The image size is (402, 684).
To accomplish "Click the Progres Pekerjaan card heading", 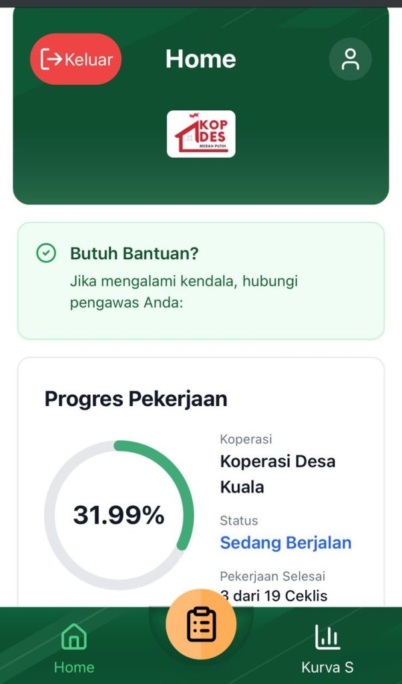I will [136, 399].
